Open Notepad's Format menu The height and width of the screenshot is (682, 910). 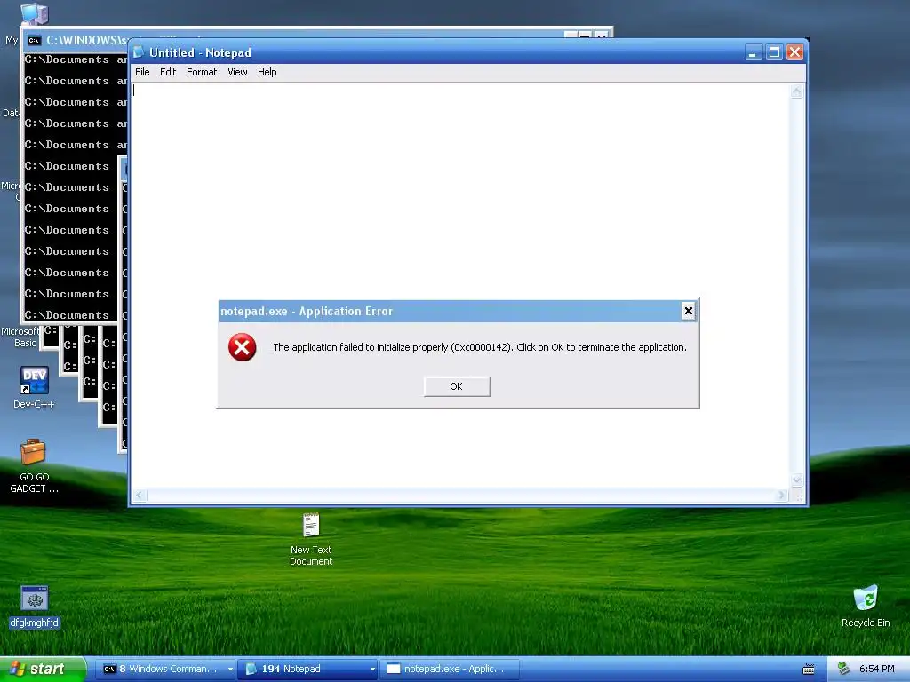point(202,72)
